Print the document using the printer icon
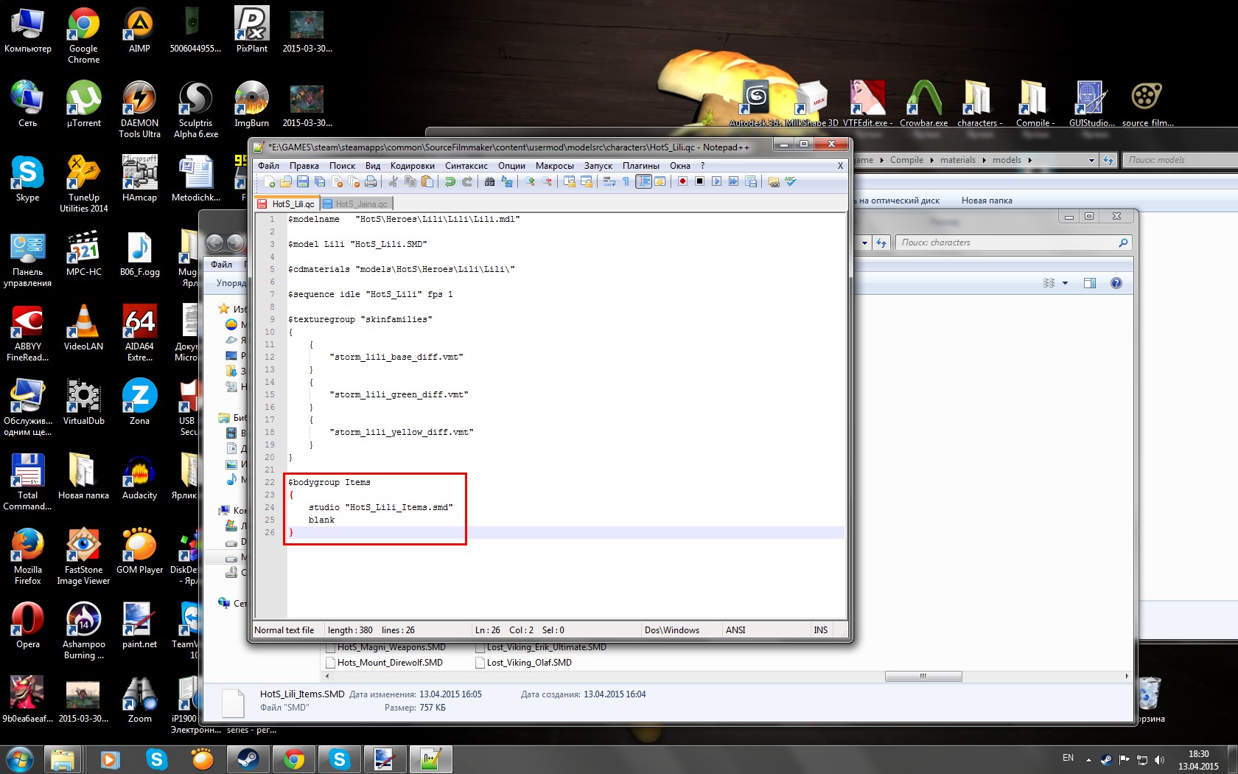The width and height of the screenshot is (1238, 774). point(371,182)
